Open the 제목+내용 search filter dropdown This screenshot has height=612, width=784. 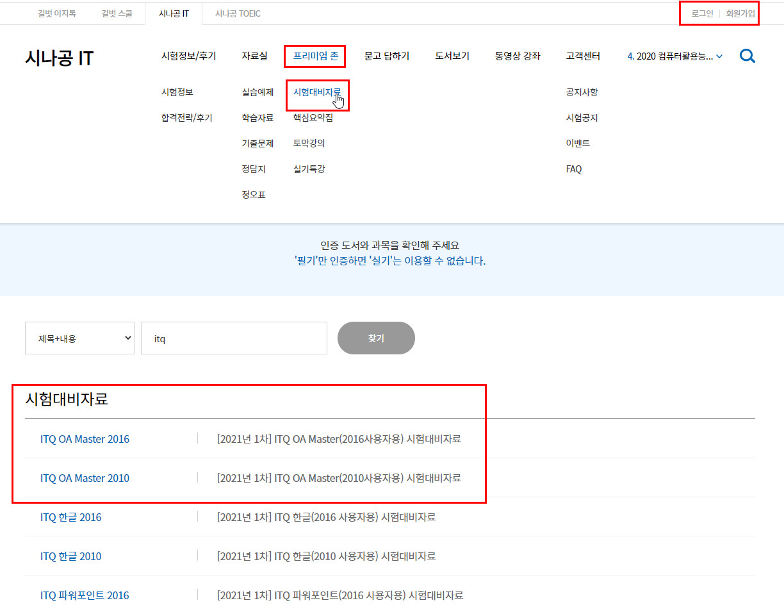click(79, 338)
